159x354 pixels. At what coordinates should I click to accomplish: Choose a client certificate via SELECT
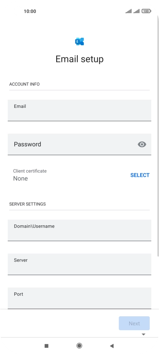coord(140,175)
